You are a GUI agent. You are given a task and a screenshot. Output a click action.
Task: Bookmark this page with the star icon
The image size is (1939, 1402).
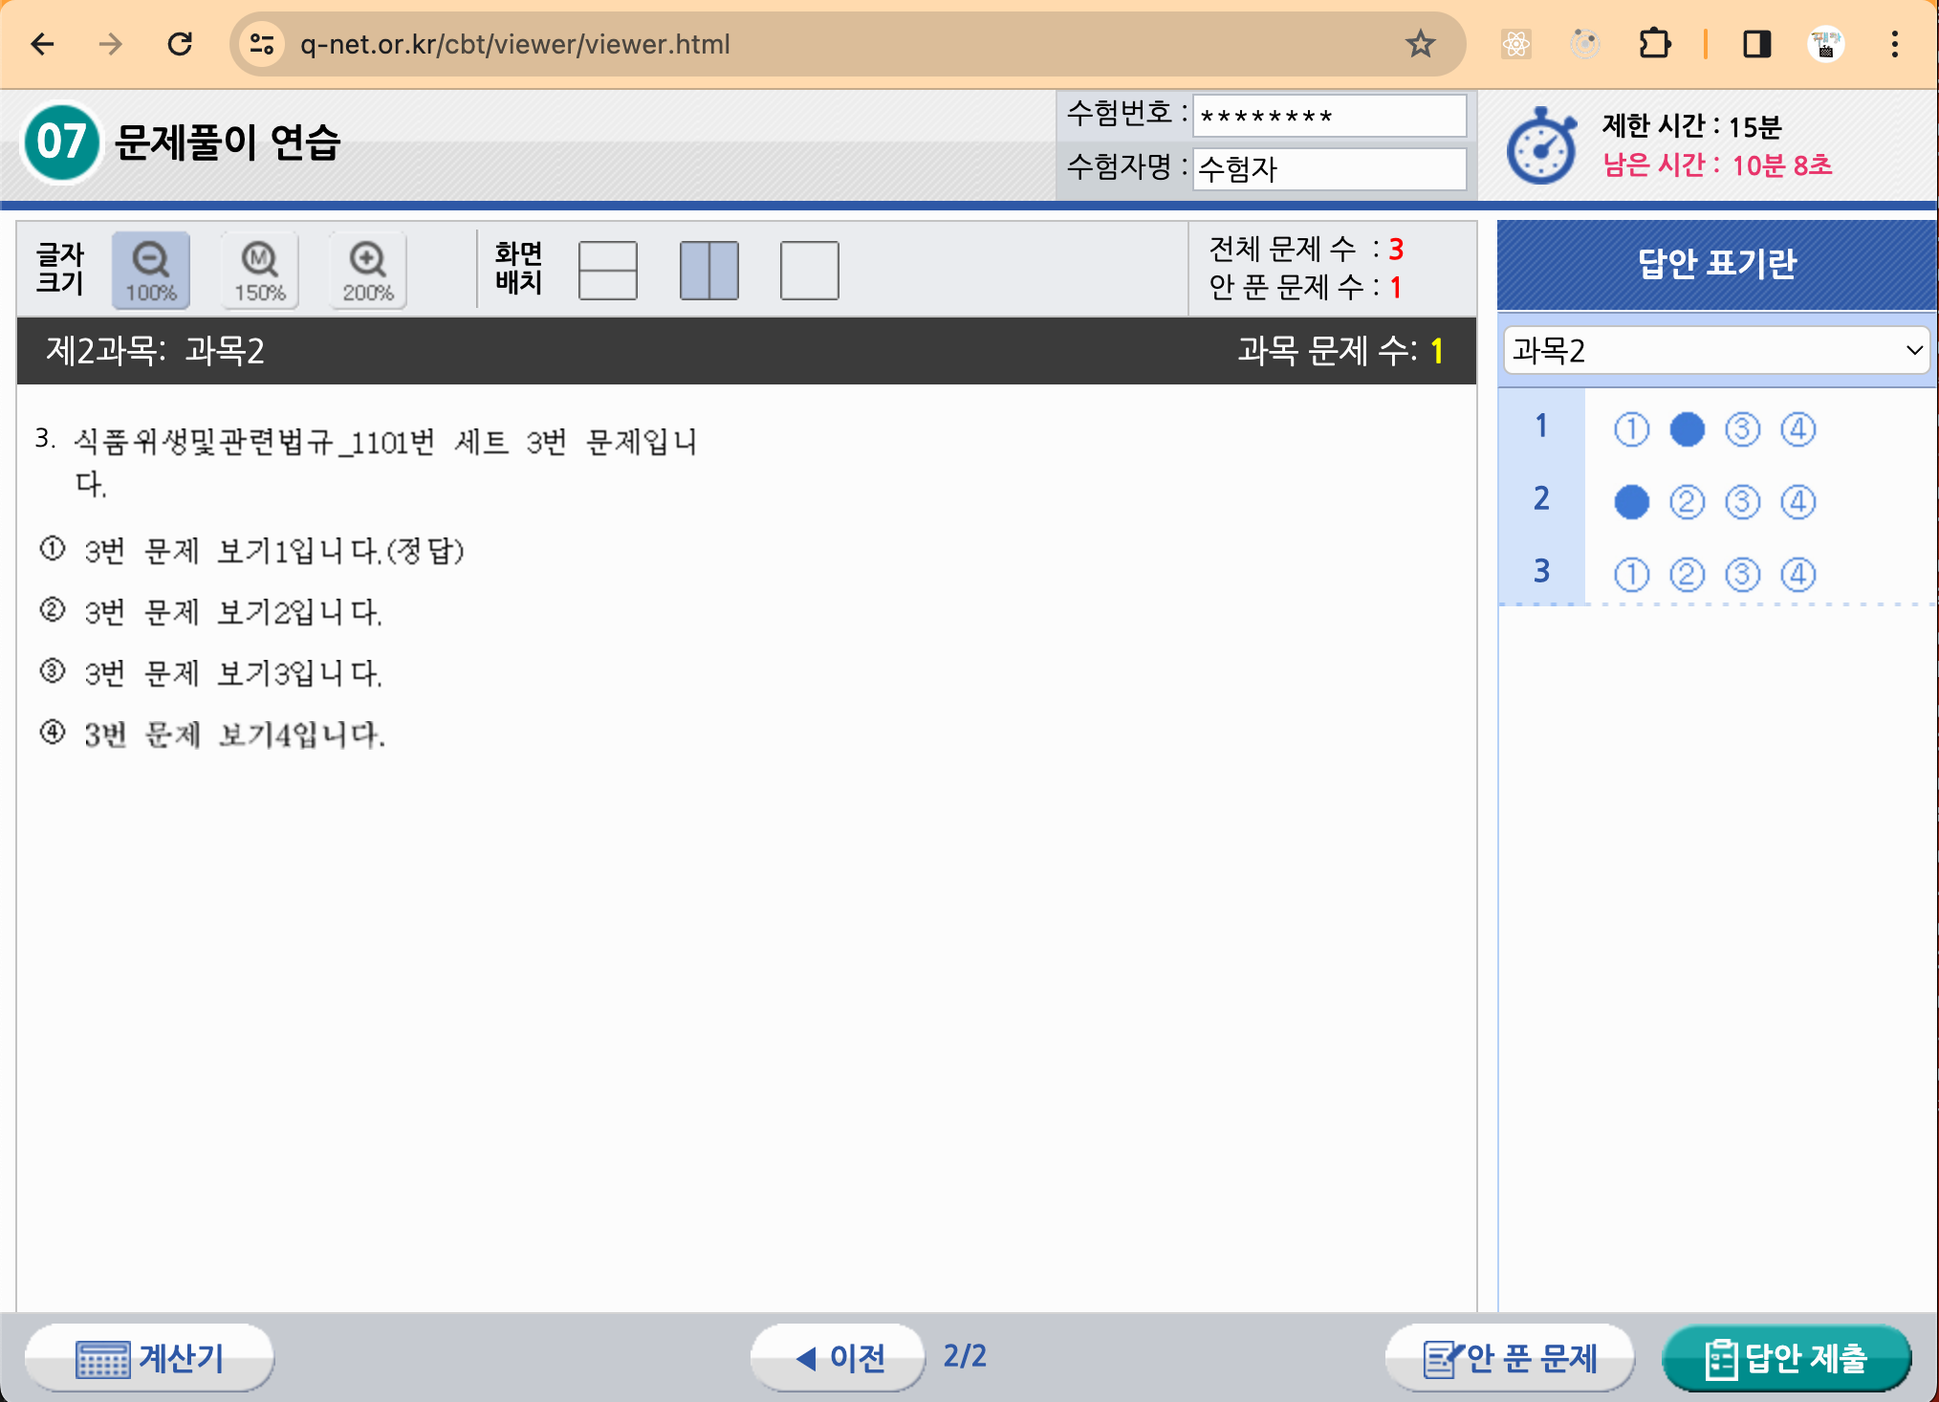click(x=1420, y=44)
